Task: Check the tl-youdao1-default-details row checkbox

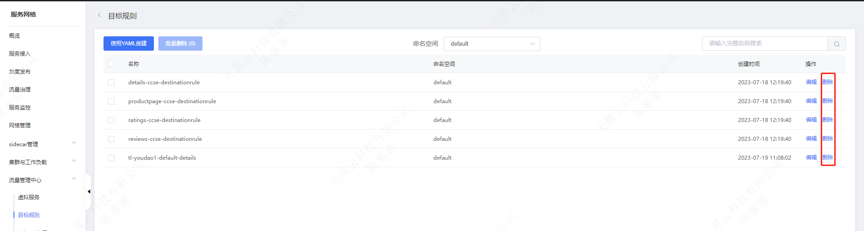Action: pos(111,158)
